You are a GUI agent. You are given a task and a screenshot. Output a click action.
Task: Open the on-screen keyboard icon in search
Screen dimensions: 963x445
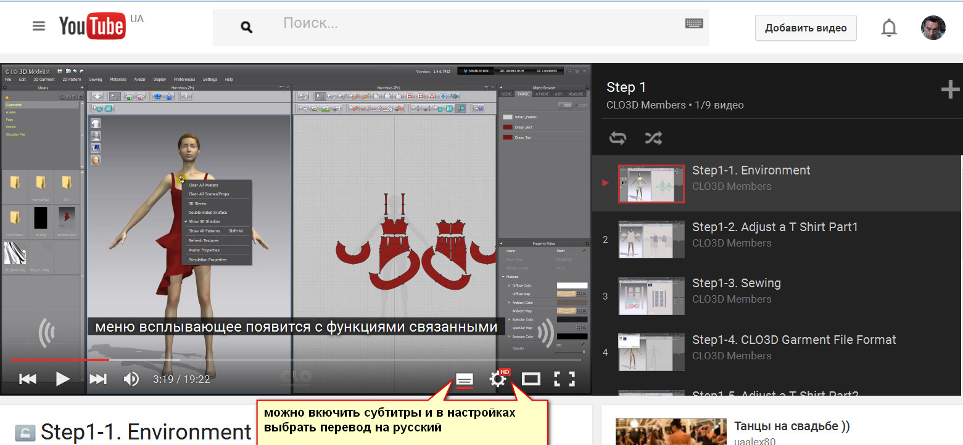(x=694, y=24)
